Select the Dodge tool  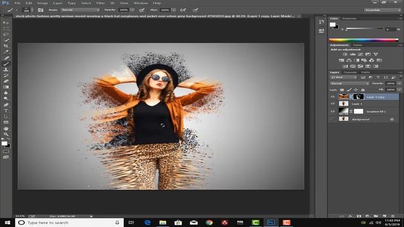tap(6, 98)
